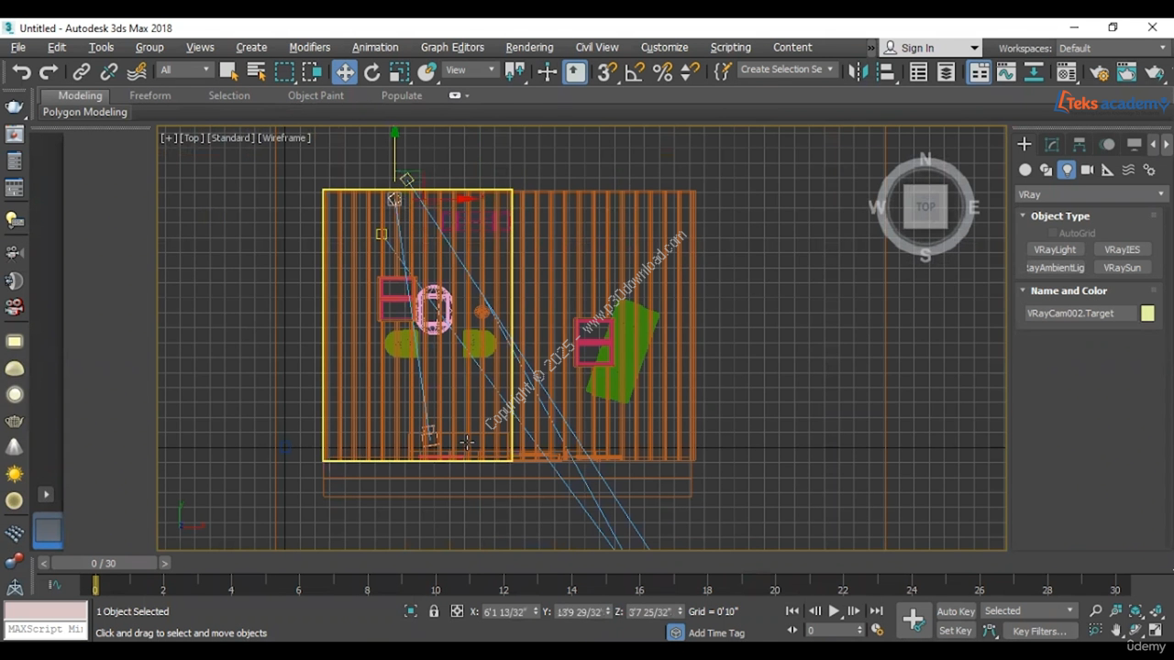Click the Undo arrow icon
This screenshot has width=1174, height=660.
pyautogui.click(x=21, y=72)
